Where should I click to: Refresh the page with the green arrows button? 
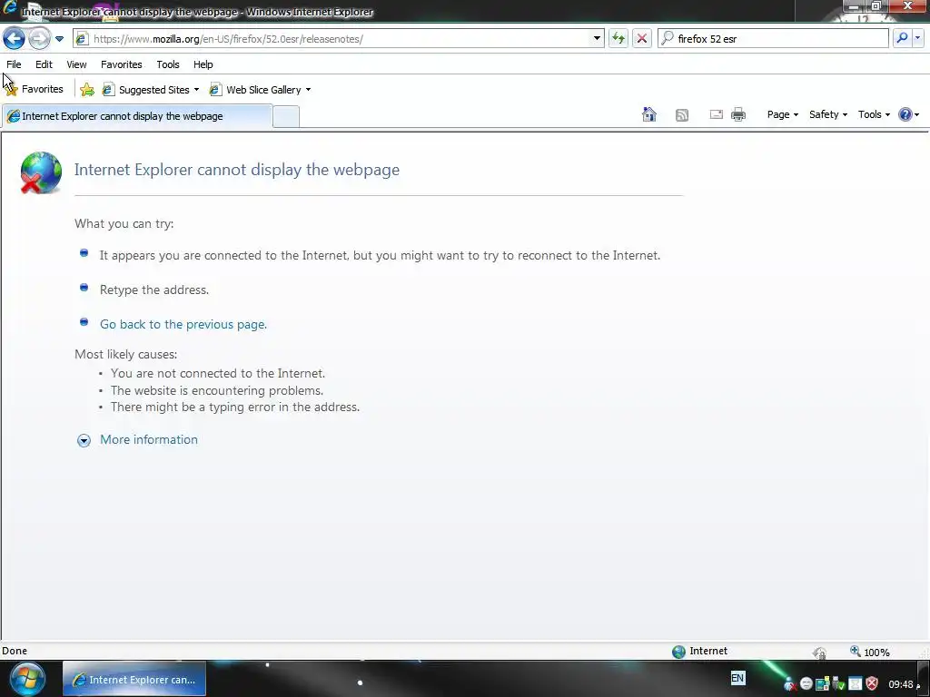(618, 38)
